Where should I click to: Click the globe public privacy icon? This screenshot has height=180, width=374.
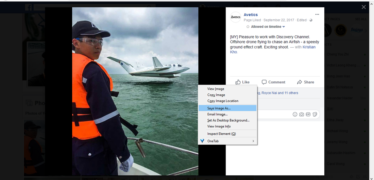[x=311, y=20]
